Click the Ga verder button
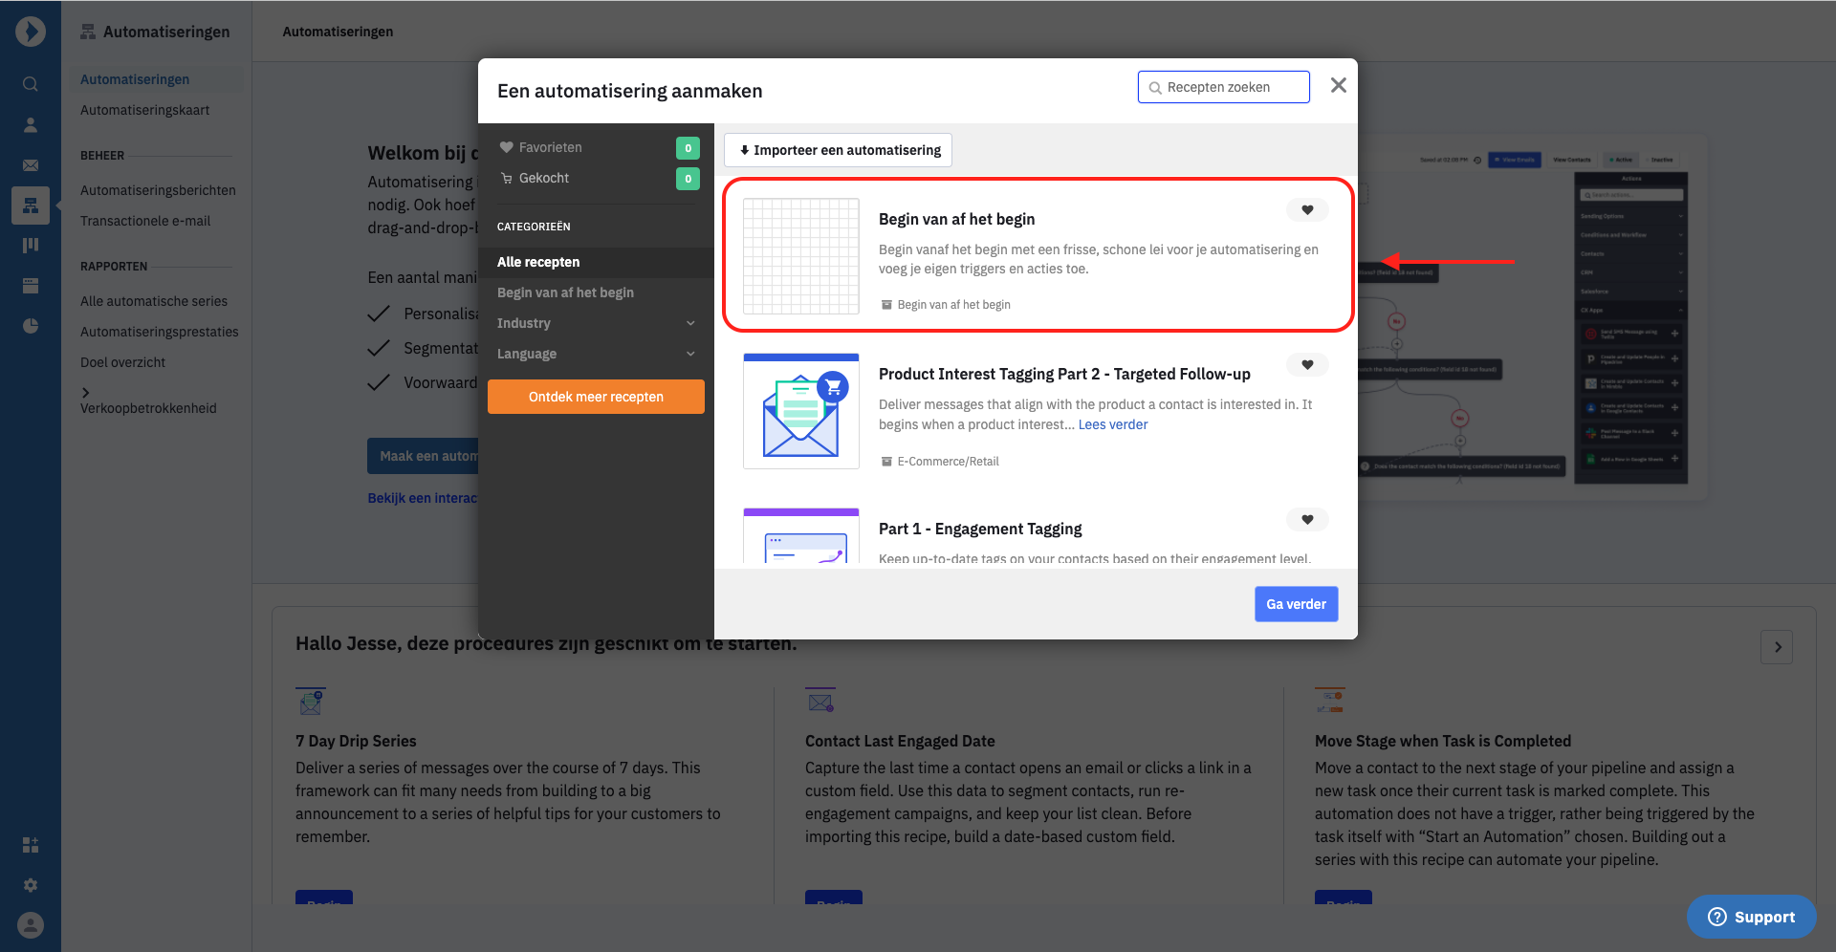The image size is (1836, 952). (x=1296, y=604)
